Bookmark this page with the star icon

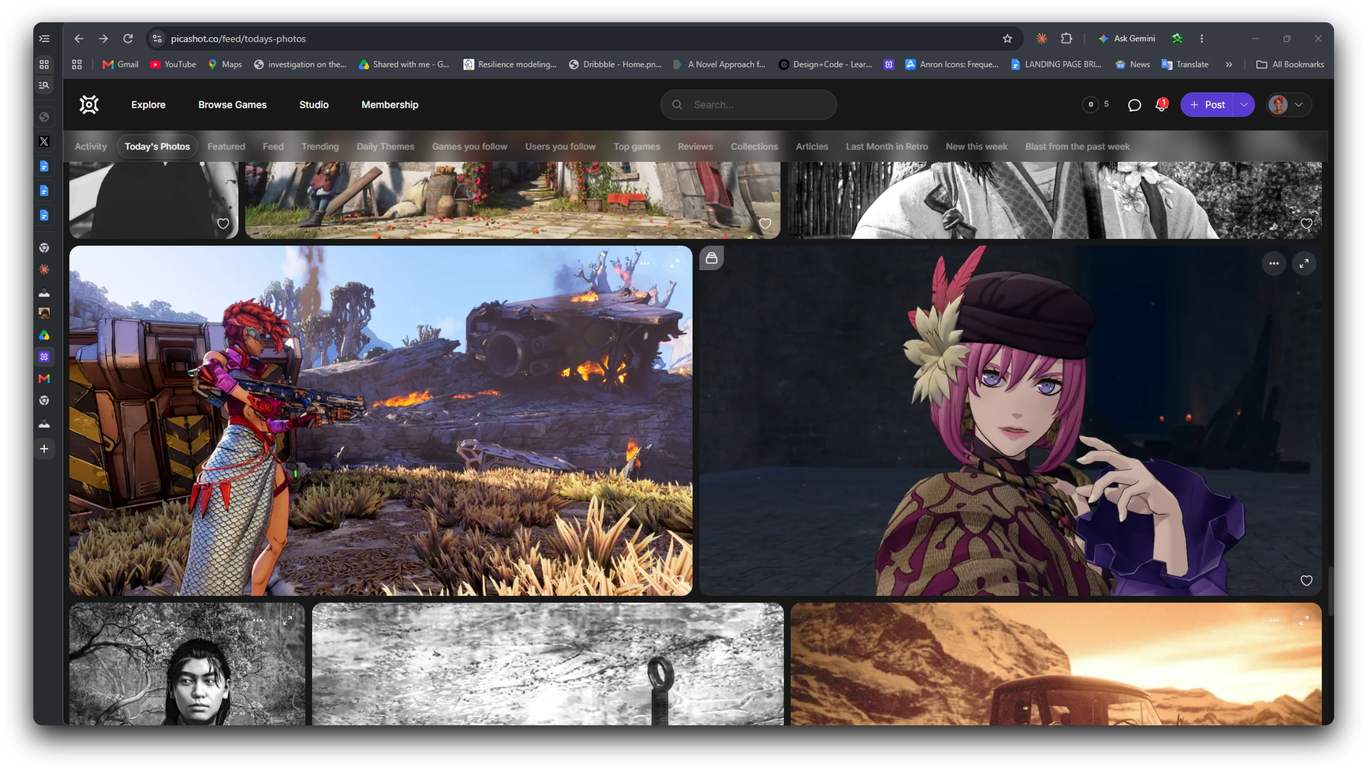pyautogui.click(x=1007, y=39)
